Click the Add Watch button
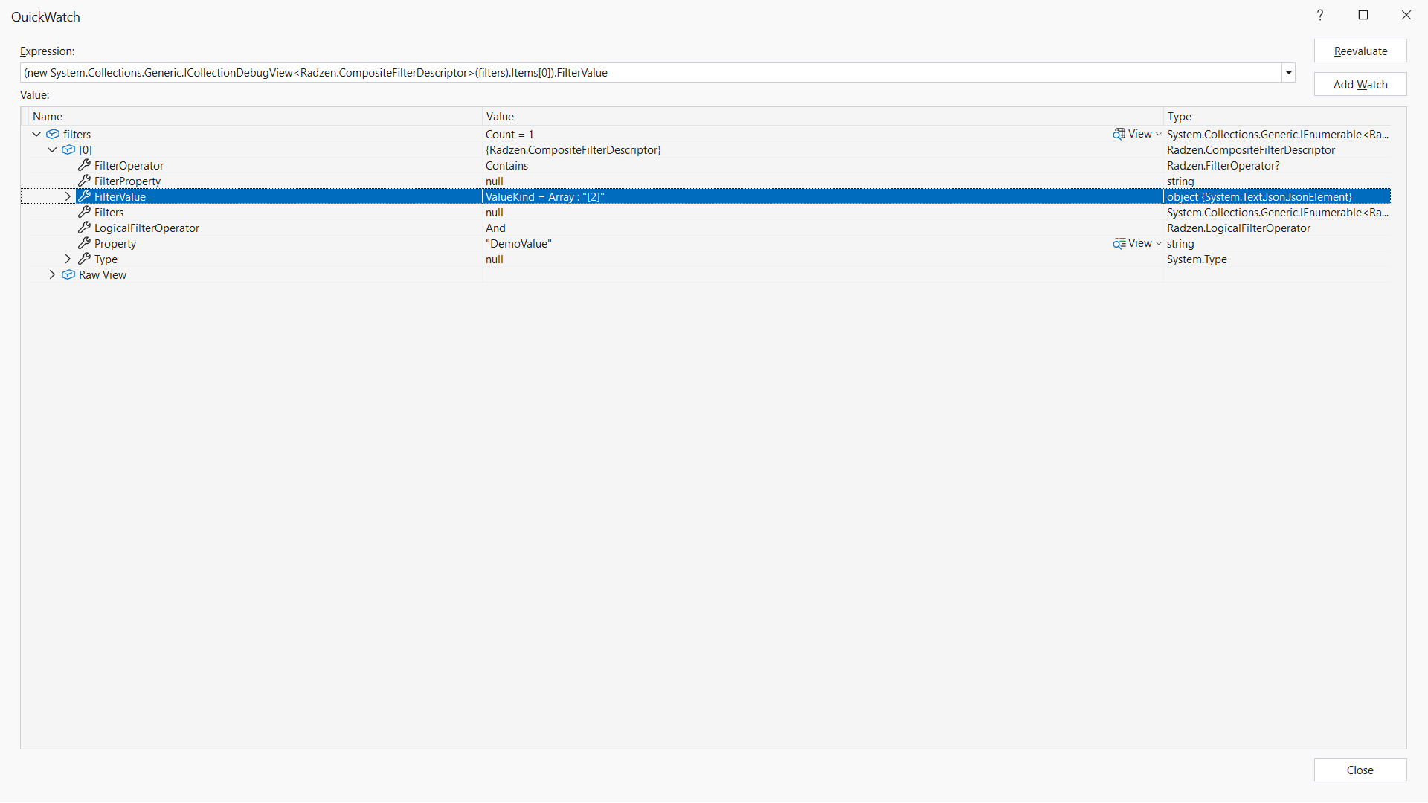Screen dimensions: 1428x803 point(1360,84)
